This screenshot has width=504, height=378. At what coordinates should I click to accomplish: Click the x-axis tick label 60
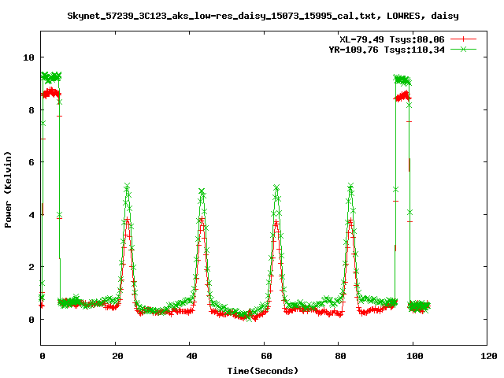pyautogui.click(x=266, y=356)
